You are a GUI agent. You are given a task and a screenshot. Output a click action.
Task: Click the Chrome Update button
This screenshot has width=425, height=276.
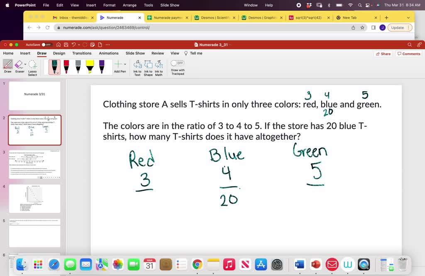point(396,27)
